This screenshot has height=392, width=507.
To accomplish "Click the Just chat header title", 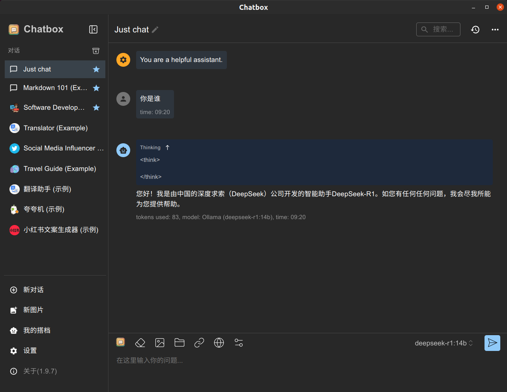I will click(x=132, y=30).
